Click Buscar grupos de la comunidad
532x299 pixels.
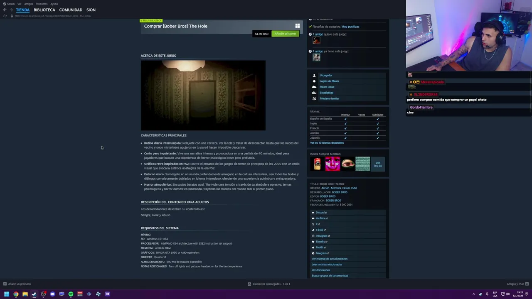click(x=330, y=276)
